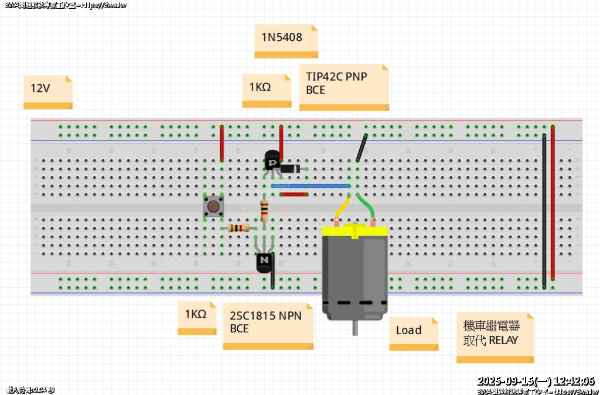Click the horizontal resistor beside the push button
The width and height of the screenshot is (600, 395).
238,228
